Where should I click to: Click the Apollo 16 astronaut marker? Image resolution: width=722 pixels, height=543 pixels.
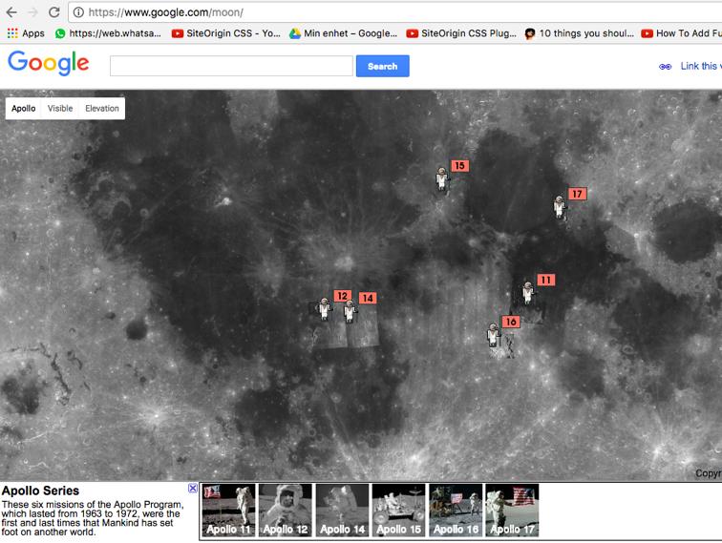pyautogui.click(x=493, y=335)
